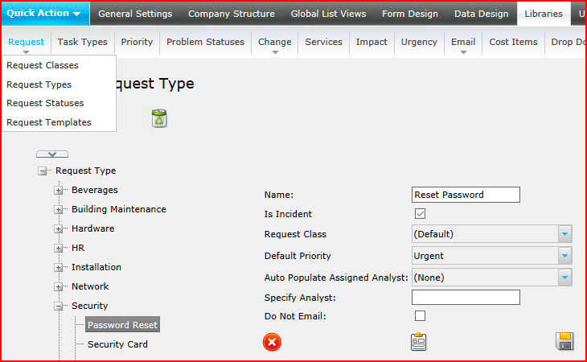This screenshot has height=362, width=587.
Task: Enable the Do Not Email checkbox
Action: tap(420, 315)
